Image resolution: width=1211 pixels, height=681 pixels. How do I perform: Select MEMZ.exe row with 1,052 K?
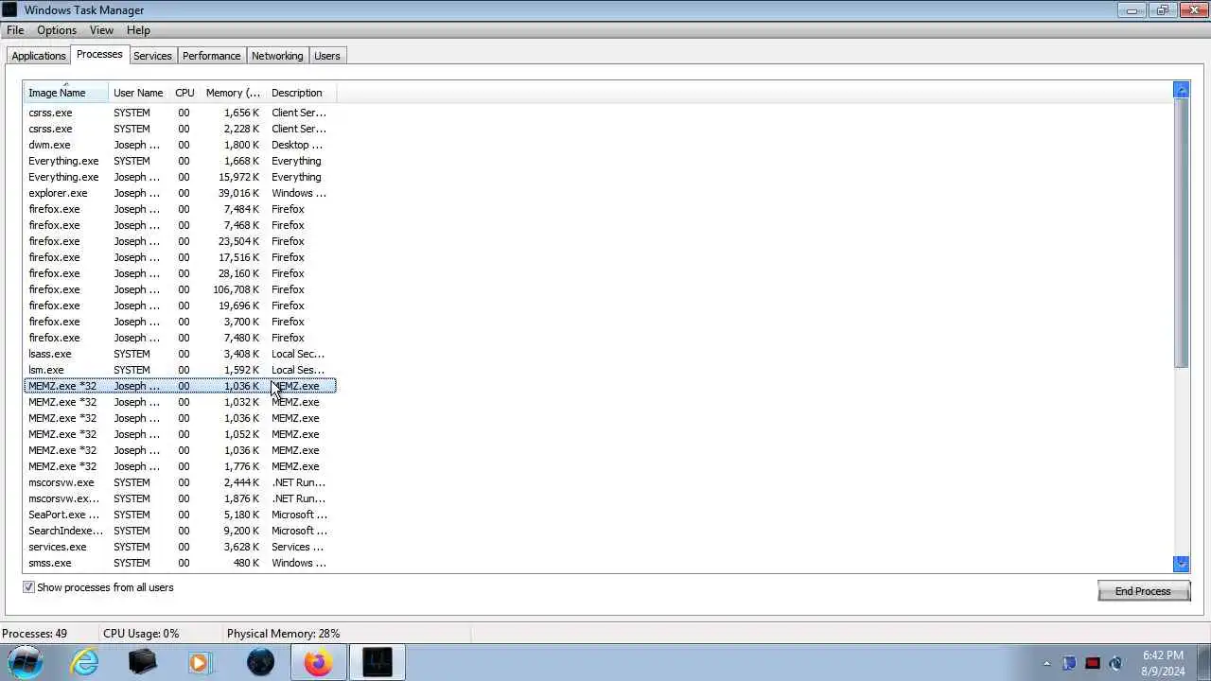[x=180, y=434]
